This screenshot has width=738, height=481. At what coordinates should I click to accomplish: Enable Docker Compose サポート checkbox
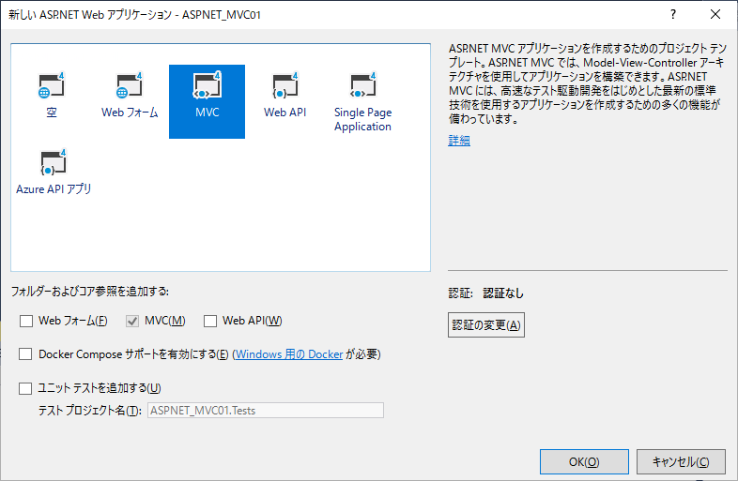coord(25,354)
